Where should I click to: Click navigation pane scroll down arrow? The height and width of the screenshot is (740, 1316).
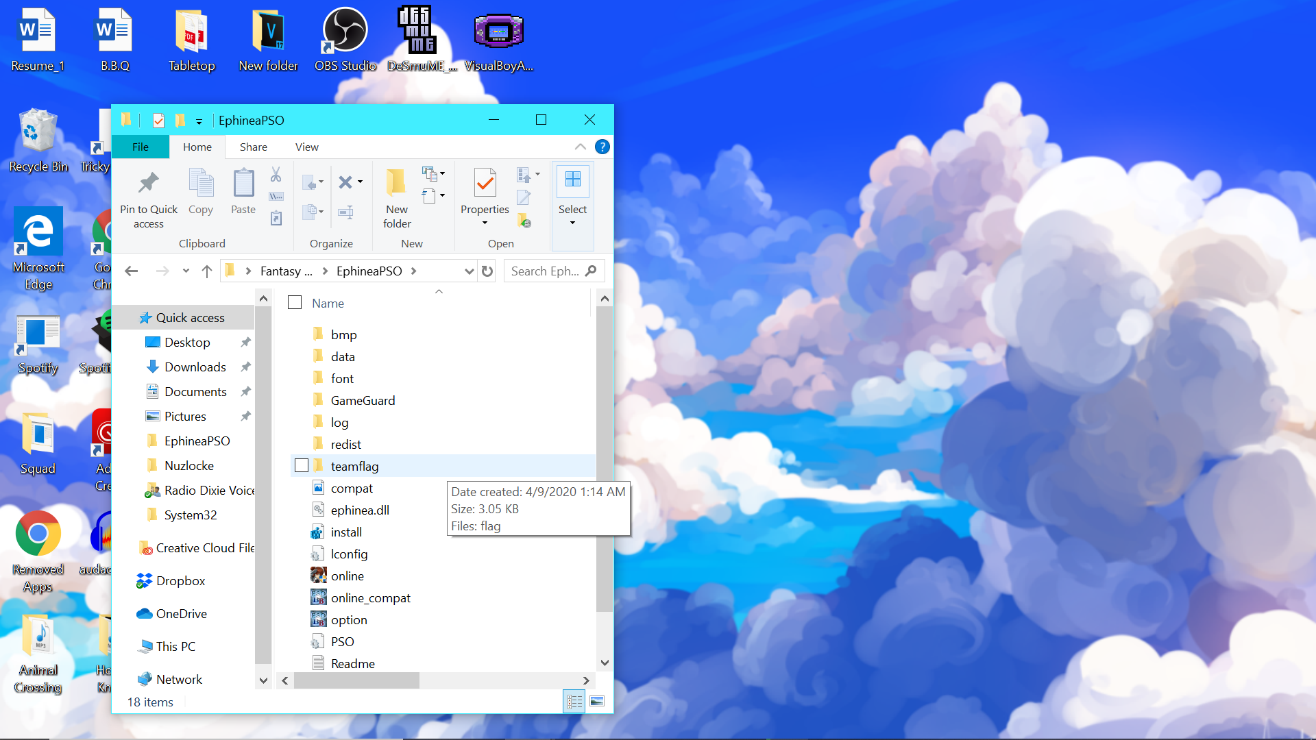click(263, 680)
